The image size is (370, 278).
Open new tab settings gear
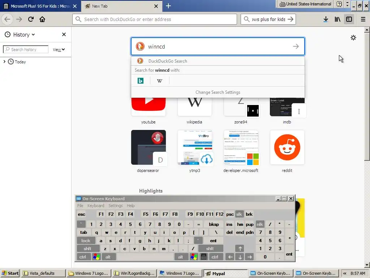point(353,38)
